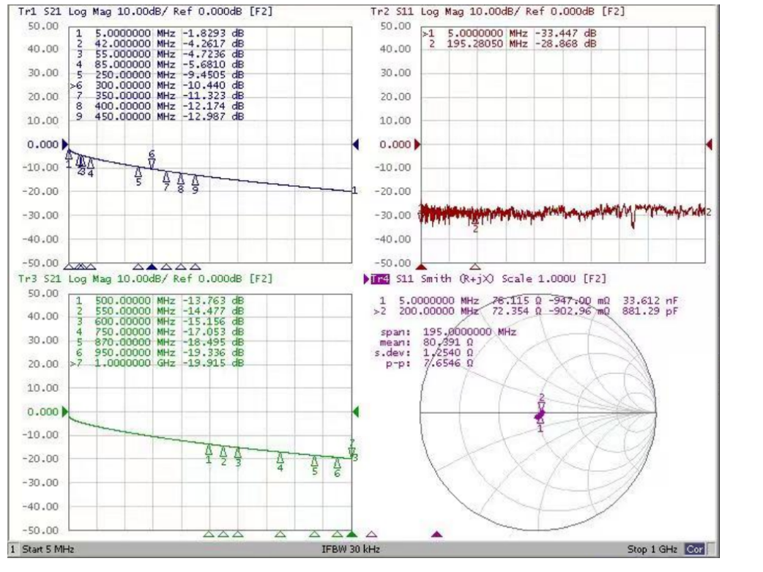The height and width of the screenshot is (572, 763).
Task: Select the Tr2 S11 Log Mag trace title
Action: [x=497, y=11]
